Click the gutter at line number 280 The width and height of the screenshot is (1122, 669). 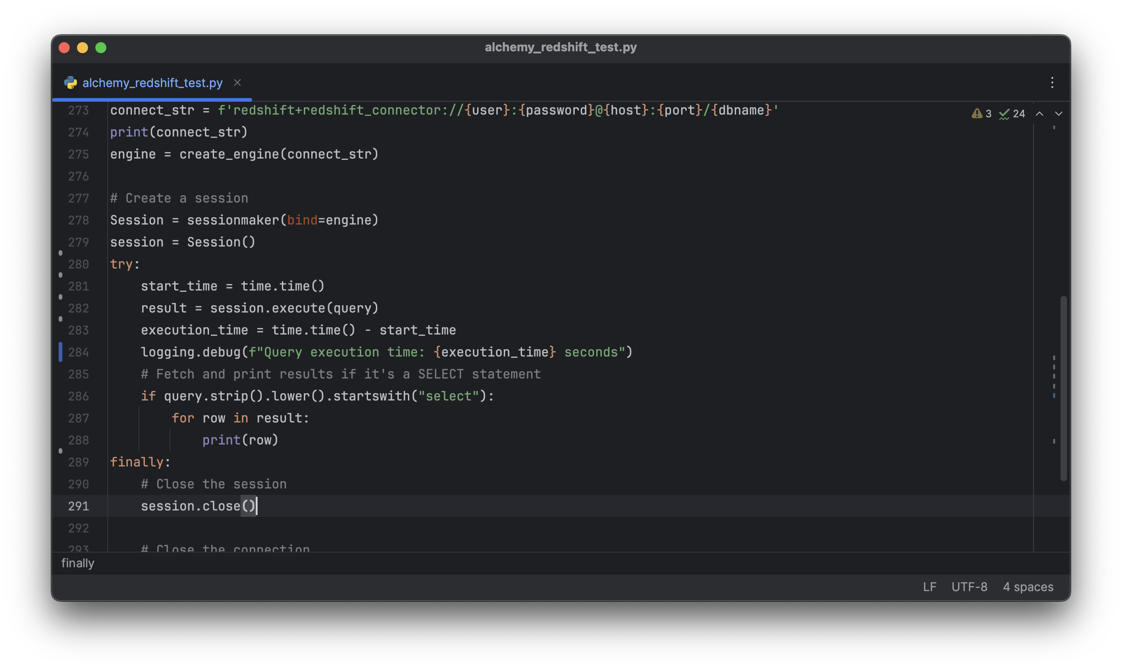click(x=78, y=264)
